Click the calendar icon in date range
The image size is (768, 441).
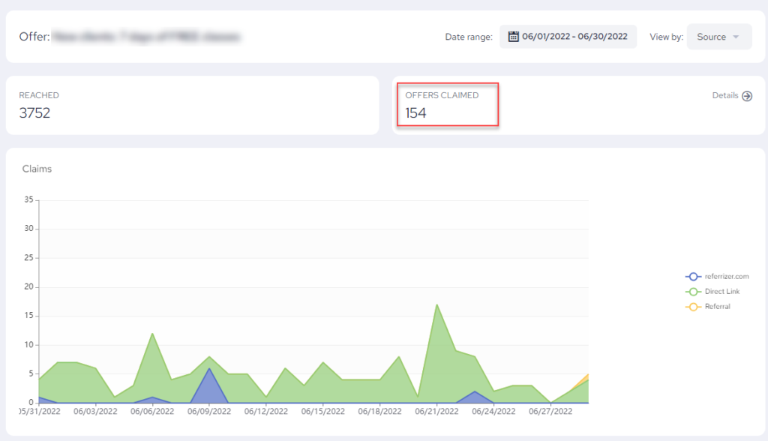[514, 37]
